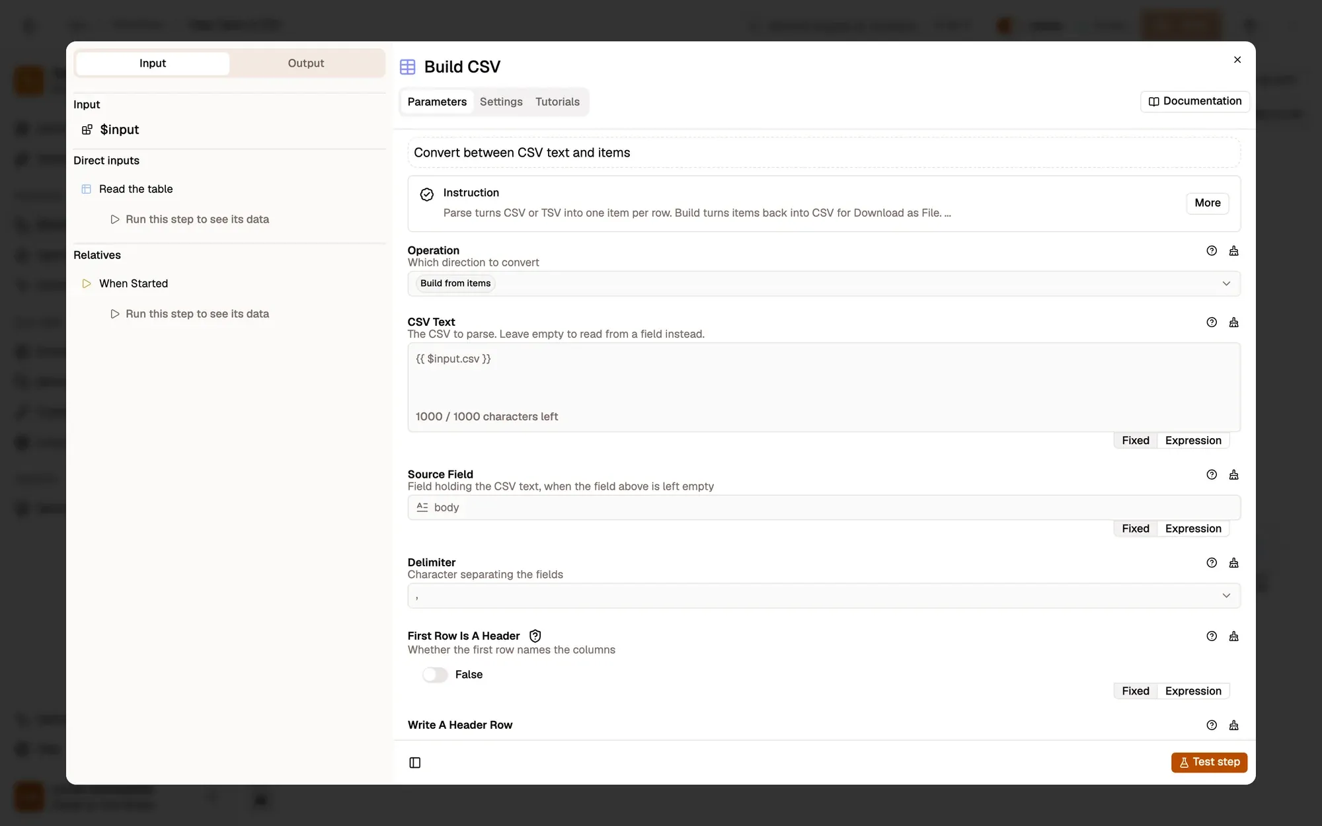Click pin icon beside First Row Is A Header

point(1233,636)
